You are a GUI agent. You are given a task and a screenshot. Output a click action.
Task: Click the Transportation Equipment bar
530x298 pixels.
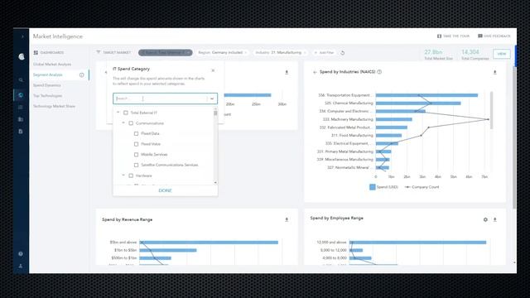click(x=426, y=95)
